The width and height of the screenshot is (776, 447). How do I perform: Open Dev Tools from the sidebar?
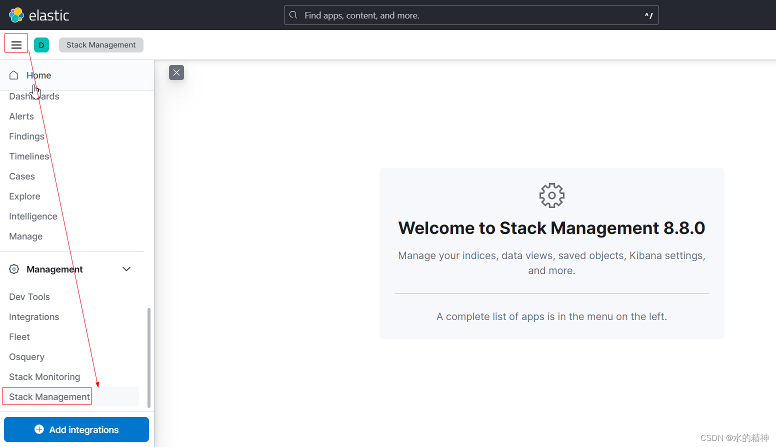(29, 296)
